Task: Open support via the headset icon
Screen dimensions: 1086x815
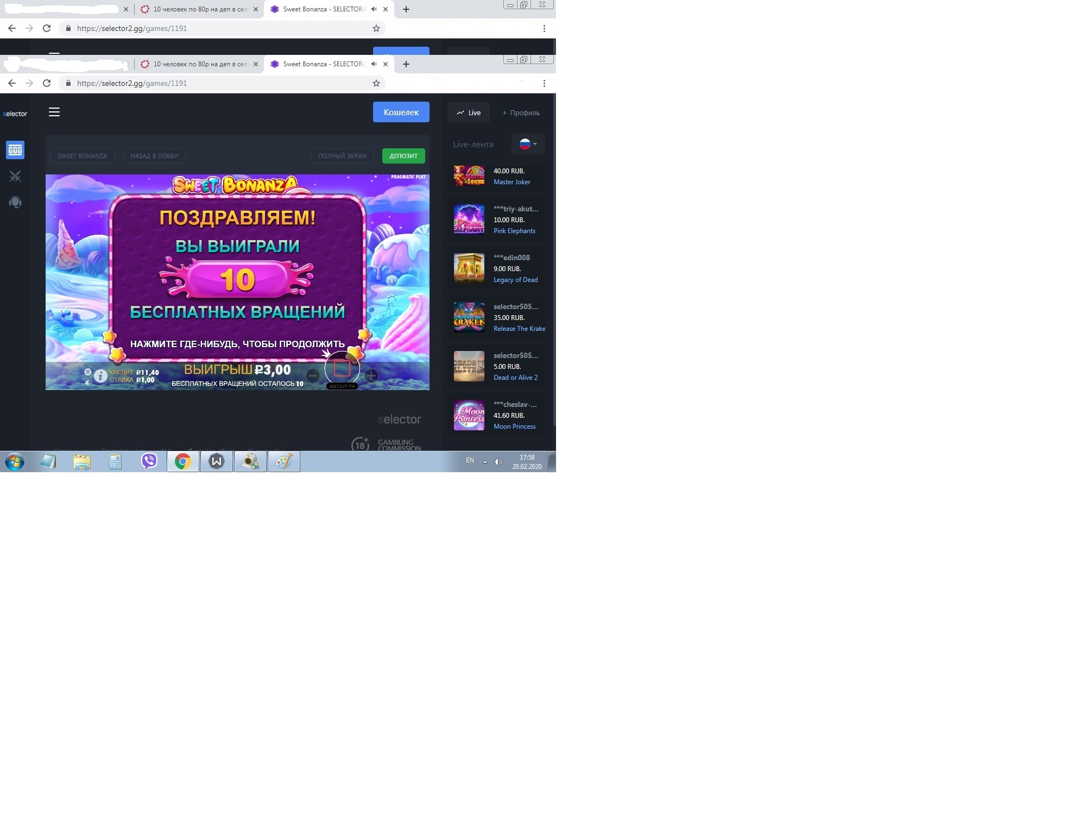Action: pos(15,202)
